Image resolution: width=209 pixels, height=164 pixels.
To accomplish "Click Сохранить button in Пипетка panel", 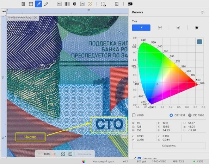I will [x=169, y=146].
